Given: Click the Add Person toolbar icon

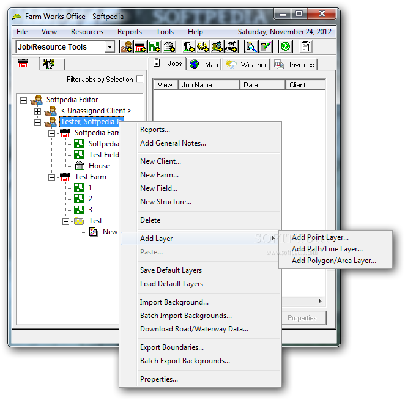Looking at the screenshot, I should point(188,46).
